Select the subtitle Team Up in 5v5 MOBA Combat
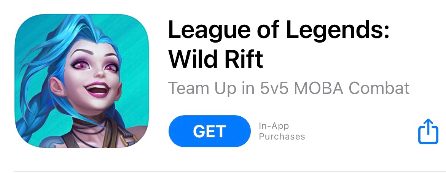The width and height of the screenshot is (446, 173). pyautogui.click(x=289, y=88)
